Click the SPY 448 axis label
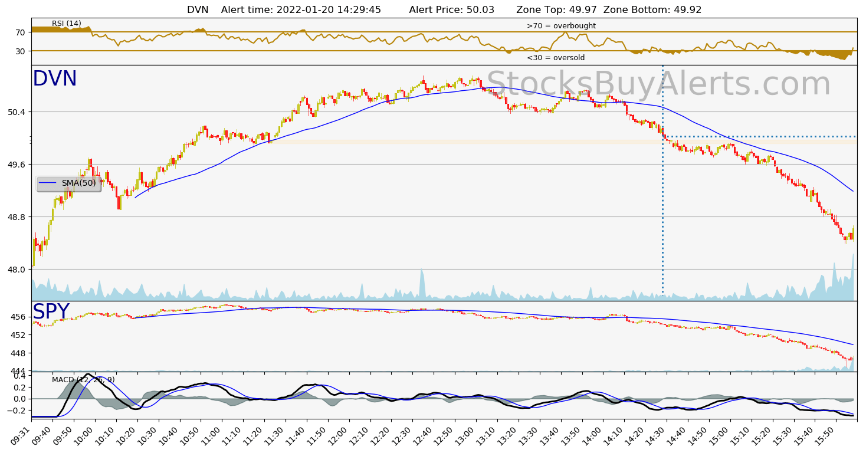866x453 pixels. (18, 353)
